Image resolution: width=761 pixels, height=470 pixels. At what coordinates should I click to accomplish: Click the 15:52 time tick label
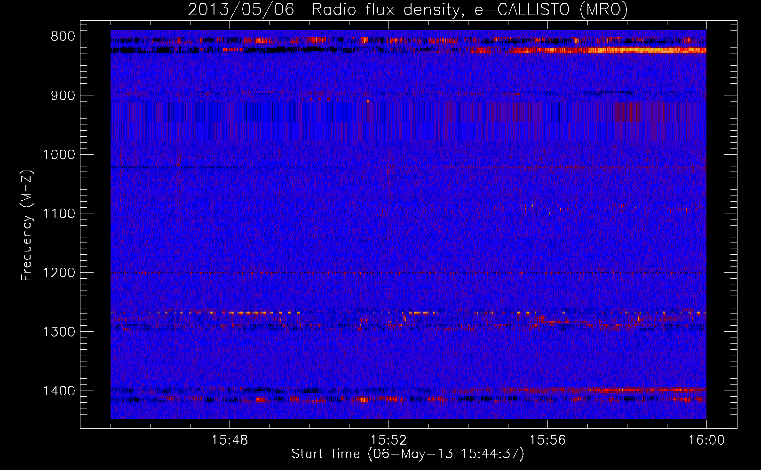[388, 440]
